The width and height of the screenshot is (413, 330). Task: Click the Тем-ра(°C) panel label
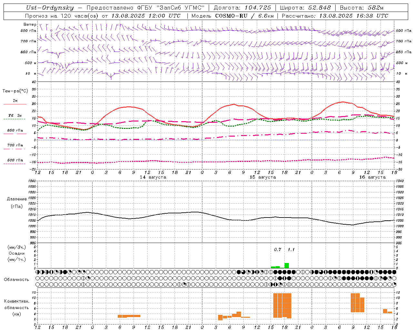[x=15, y=91]
